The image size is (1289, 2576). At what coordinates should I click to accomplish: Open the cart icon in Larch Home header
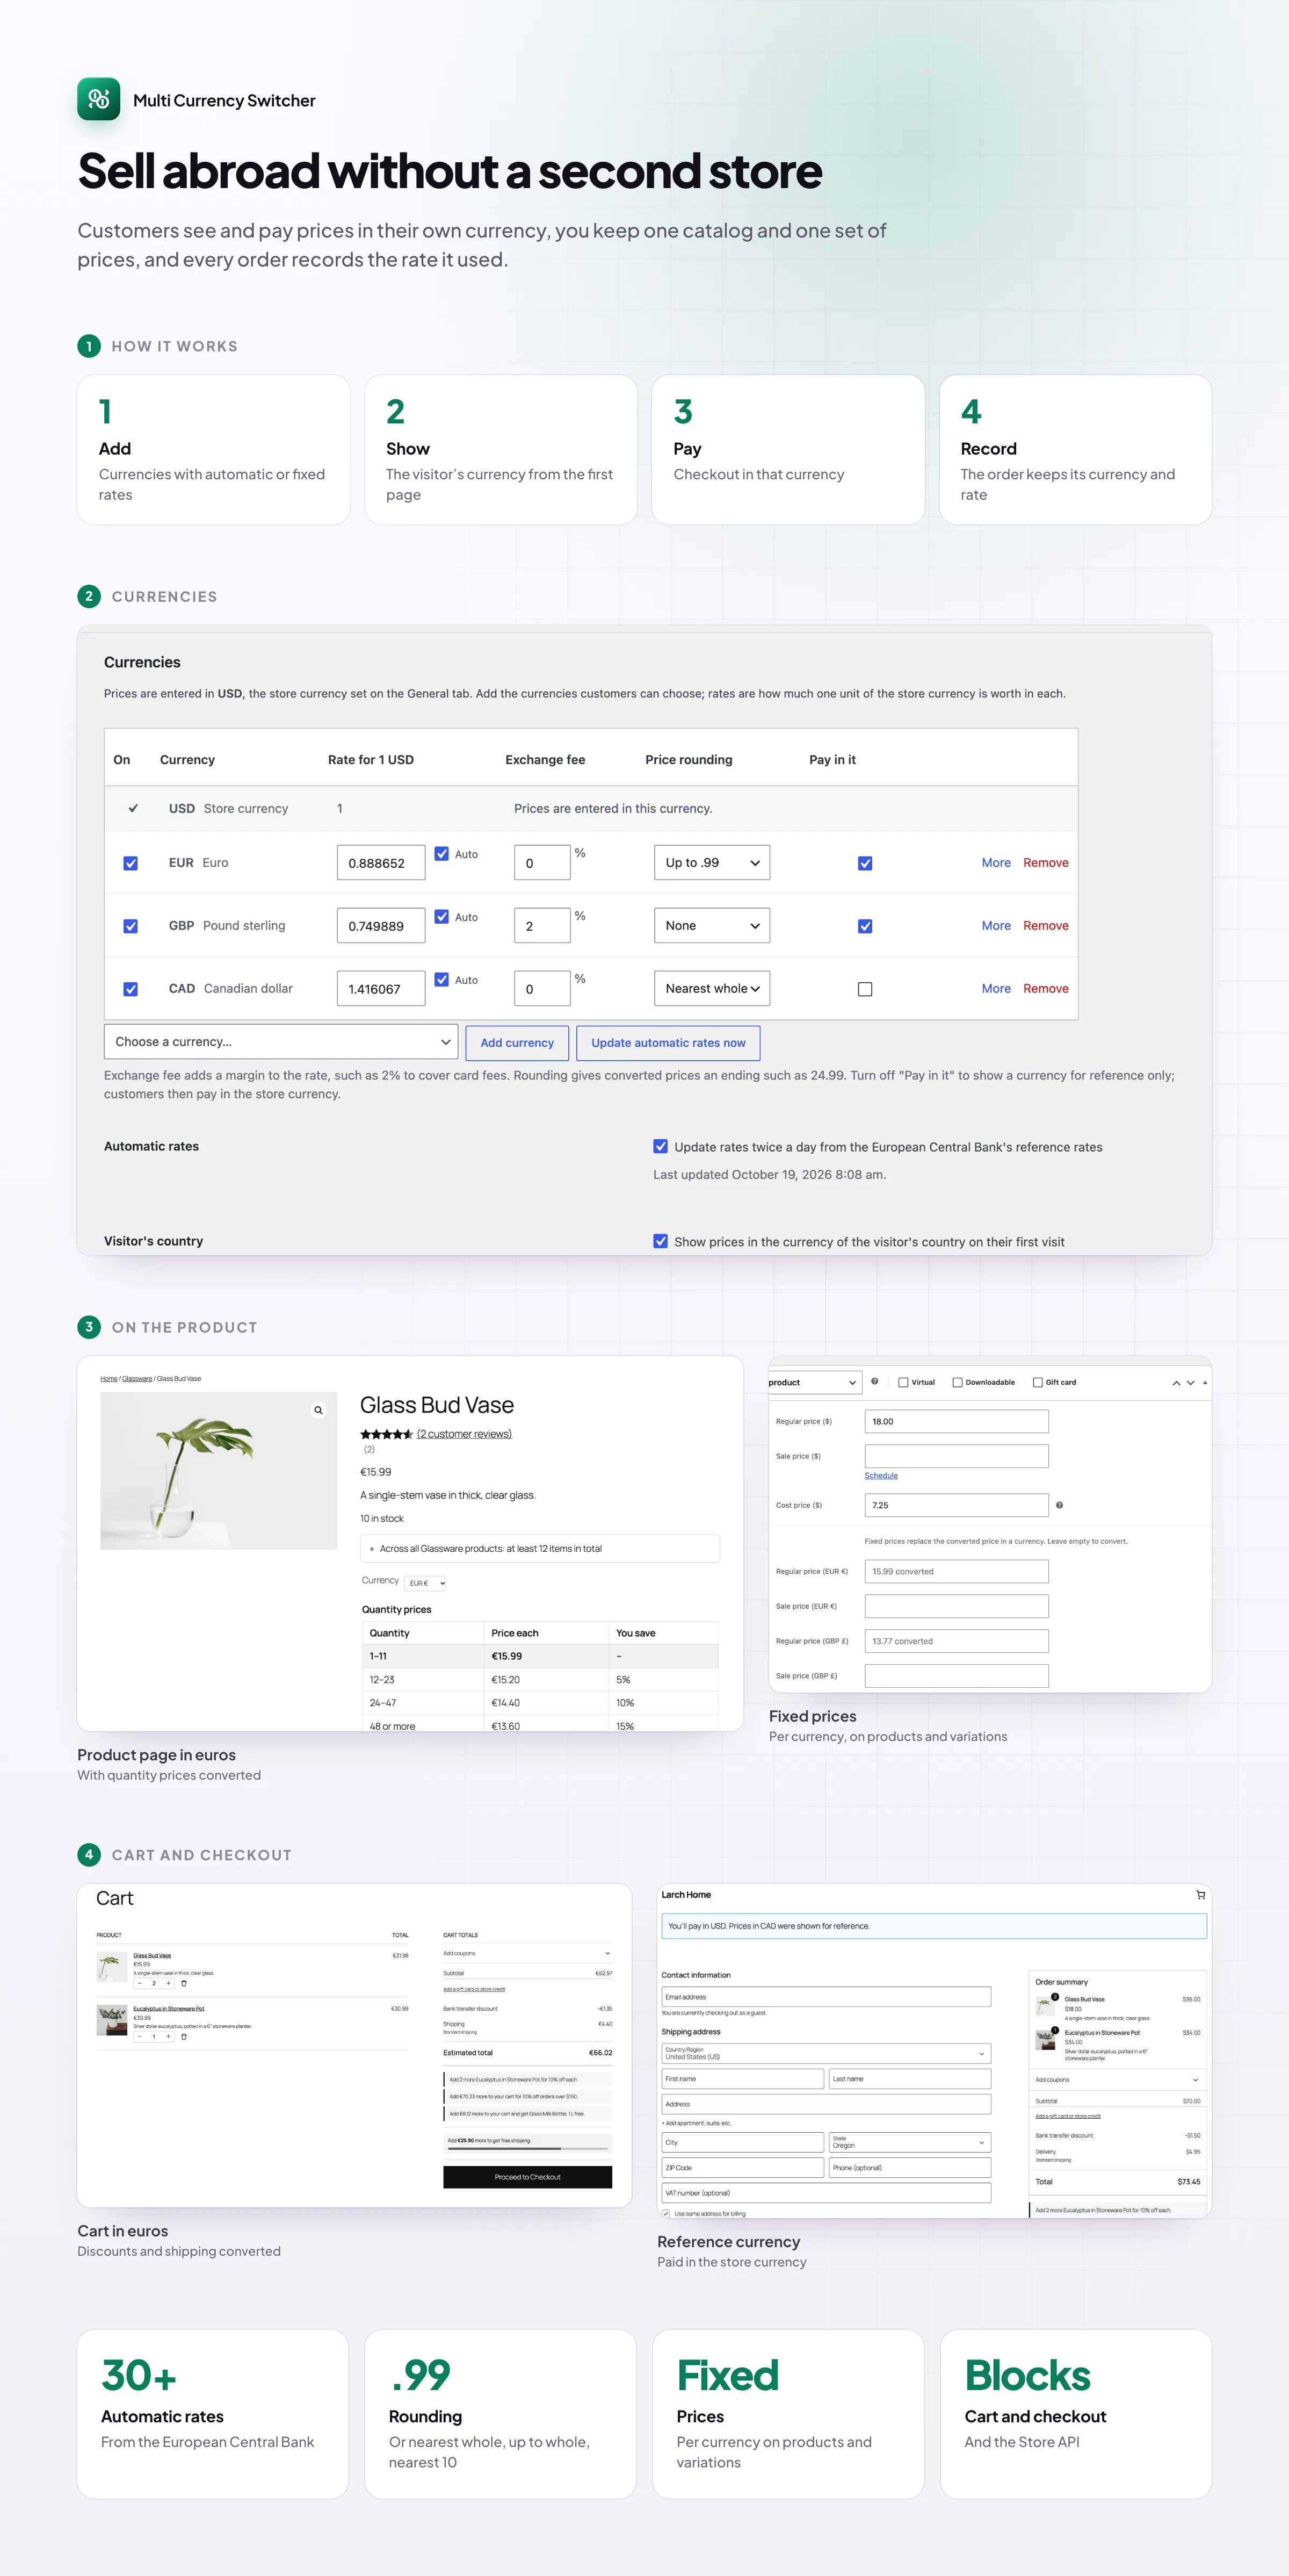point(1201,1895)
